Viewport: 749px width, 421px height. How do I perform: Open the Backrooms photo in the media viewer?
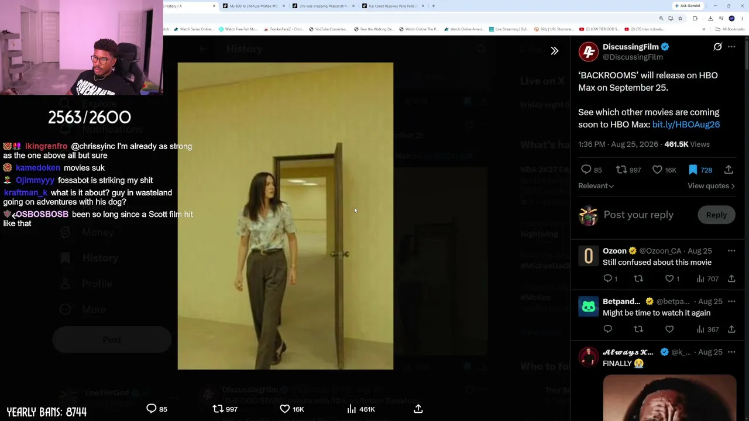(286, 216)
